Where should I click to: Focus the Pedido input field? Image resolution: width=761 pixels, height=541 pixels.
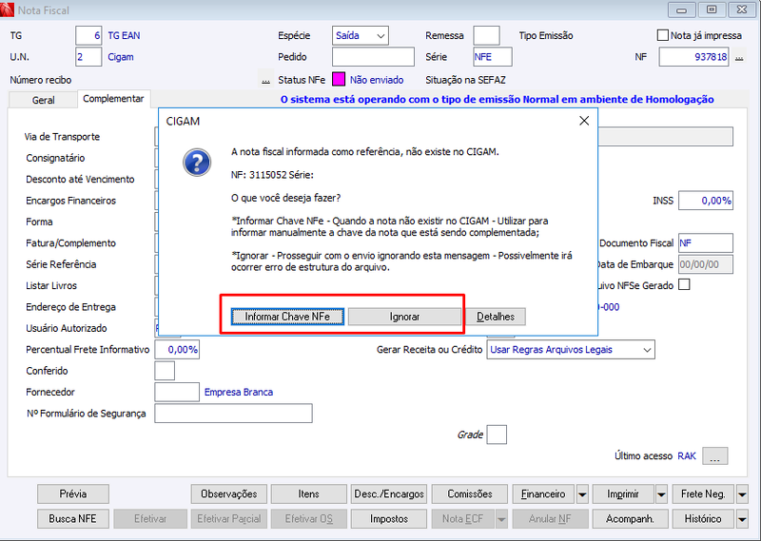tap(373, 57)
